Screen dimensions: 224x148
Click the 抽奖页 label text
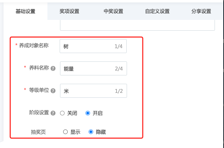tap(38, 132)
